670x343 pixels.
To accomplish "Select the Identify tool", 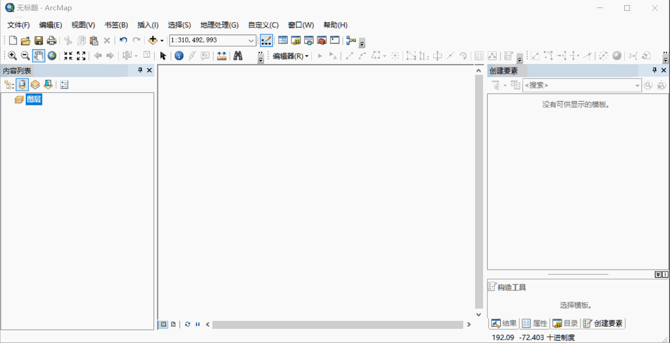I will pos(179,56).
